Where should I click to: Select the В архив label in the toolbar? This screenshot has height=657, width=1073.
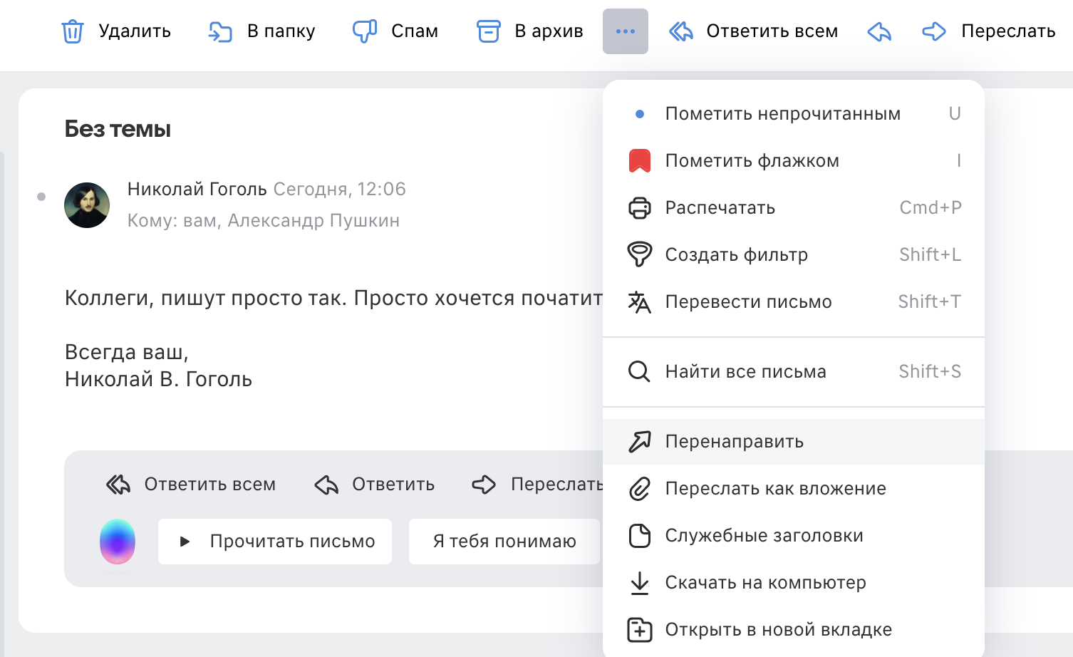(549, 31)
